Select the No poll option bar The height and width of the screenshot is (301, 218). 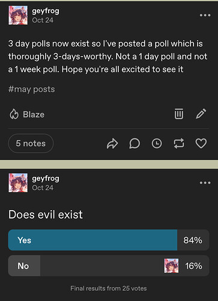pyautogui.click(x=109, y=266)
